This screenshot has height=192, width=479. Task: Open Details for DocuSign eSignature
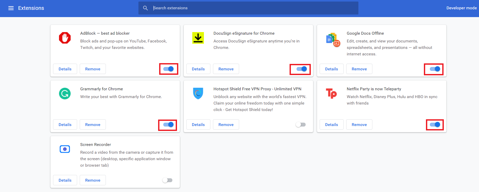(x=198, y=69)
